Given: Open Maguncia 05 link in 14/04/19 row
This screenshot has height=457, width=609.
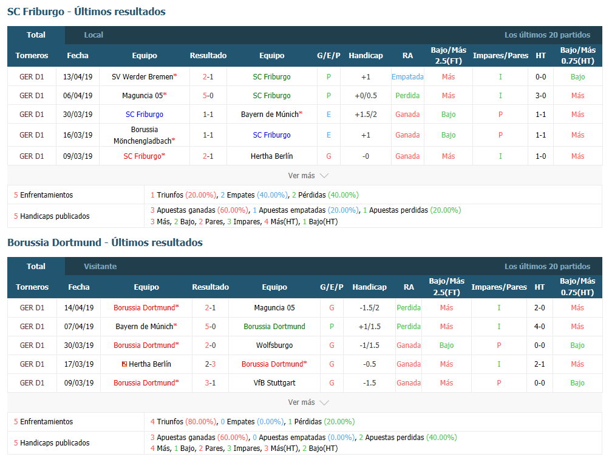Looking at the screenshot, I should coord(274,308).
